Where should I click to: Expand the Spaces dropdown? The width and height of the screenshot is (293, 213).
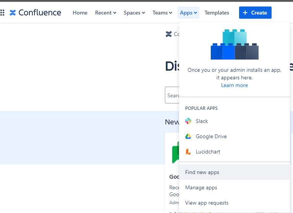coord(134,13)
